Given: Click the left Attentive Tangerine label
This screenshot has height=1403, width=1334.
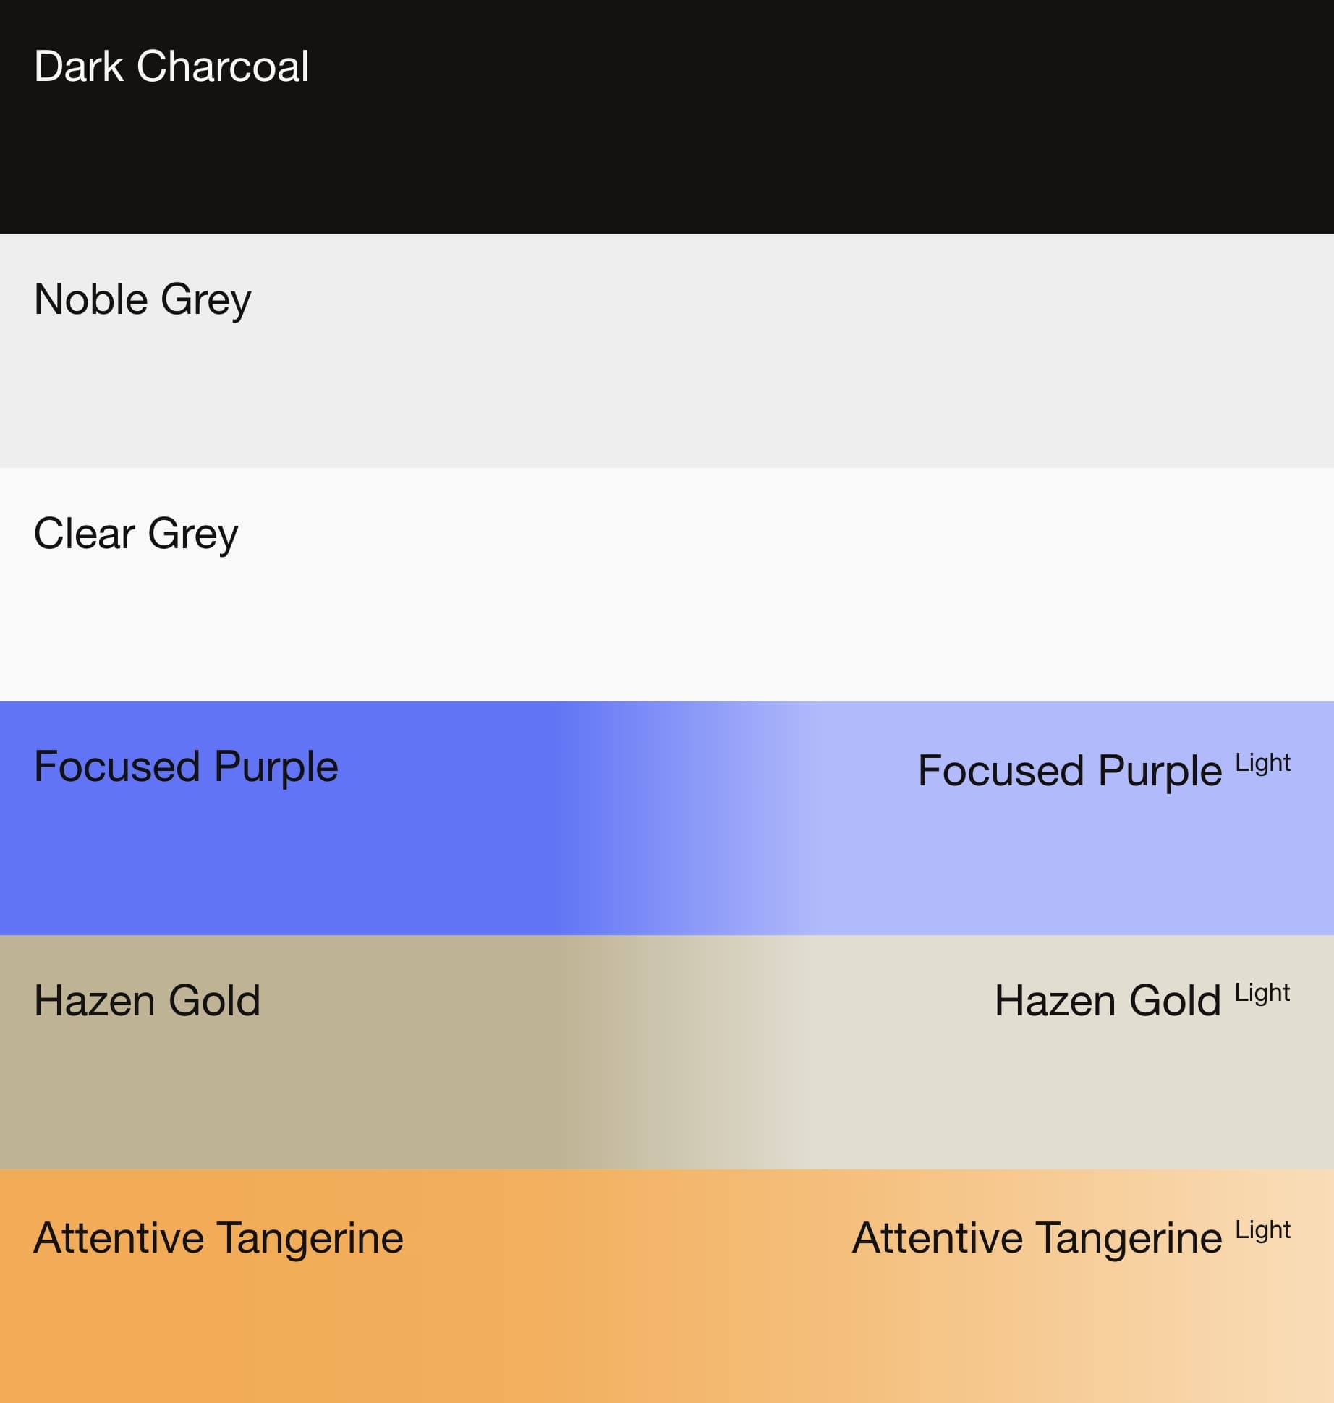Looking at the screenshot, I should coord(218,1238).
